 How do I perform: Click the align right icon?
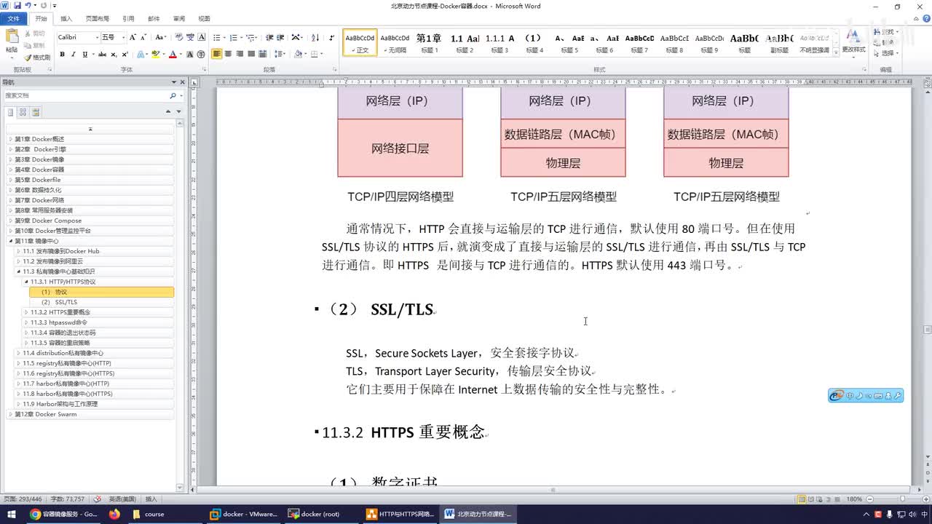240,55
